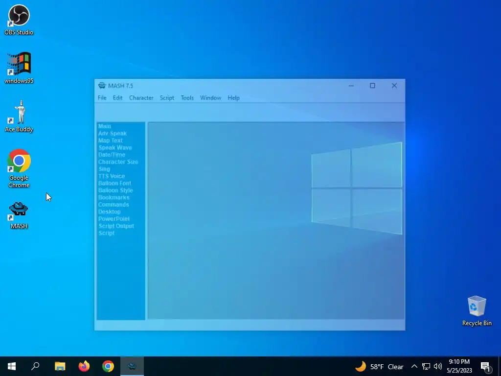Open weather widget showing 58°F Clear
The width and height of the screenshot is (501, 376).
(379, 366)
